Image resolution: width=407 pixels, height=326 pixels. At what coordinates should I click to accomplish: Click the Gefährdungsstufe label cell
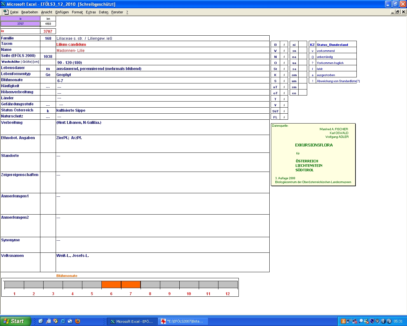tap(20, 104)
